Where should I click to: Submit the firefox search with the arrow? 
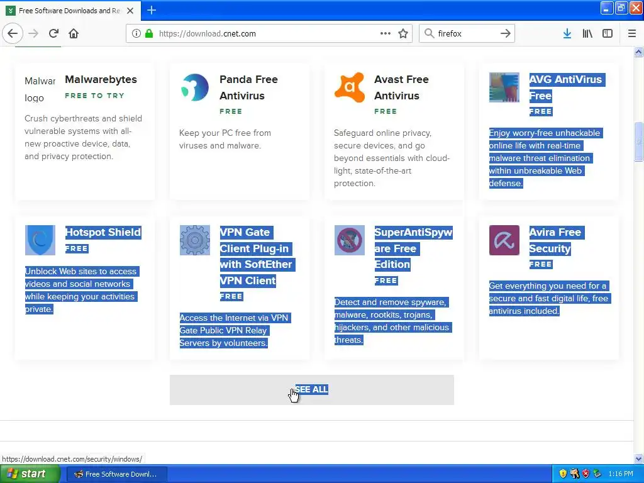506,33
